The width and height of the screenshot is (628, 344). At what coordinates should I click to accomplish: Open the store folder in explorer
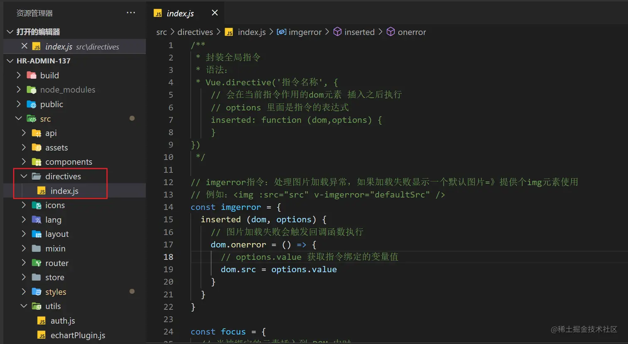[x=54, y=277]
